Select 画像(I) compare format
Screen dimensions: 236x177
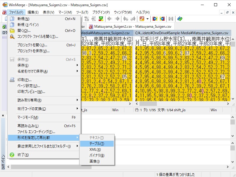[x=97, y=161]
